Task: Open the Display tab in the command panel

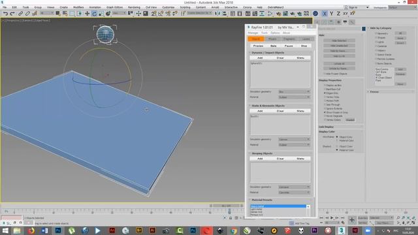Action: (345, 22)
